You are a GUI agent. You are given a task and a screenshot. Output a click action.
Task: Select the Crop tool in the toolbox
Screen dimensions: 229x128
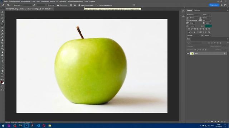point(3,25)
